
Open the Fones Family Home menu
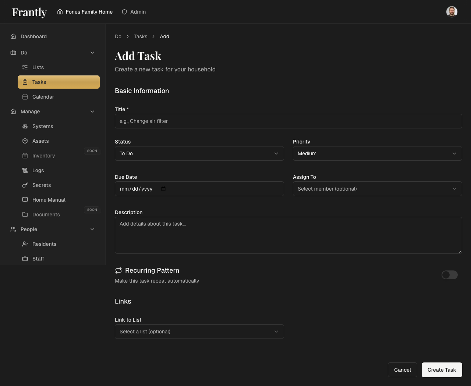click(85, 12)
